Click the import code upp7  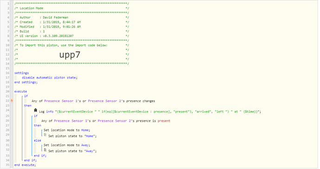(x=70, y=55)
